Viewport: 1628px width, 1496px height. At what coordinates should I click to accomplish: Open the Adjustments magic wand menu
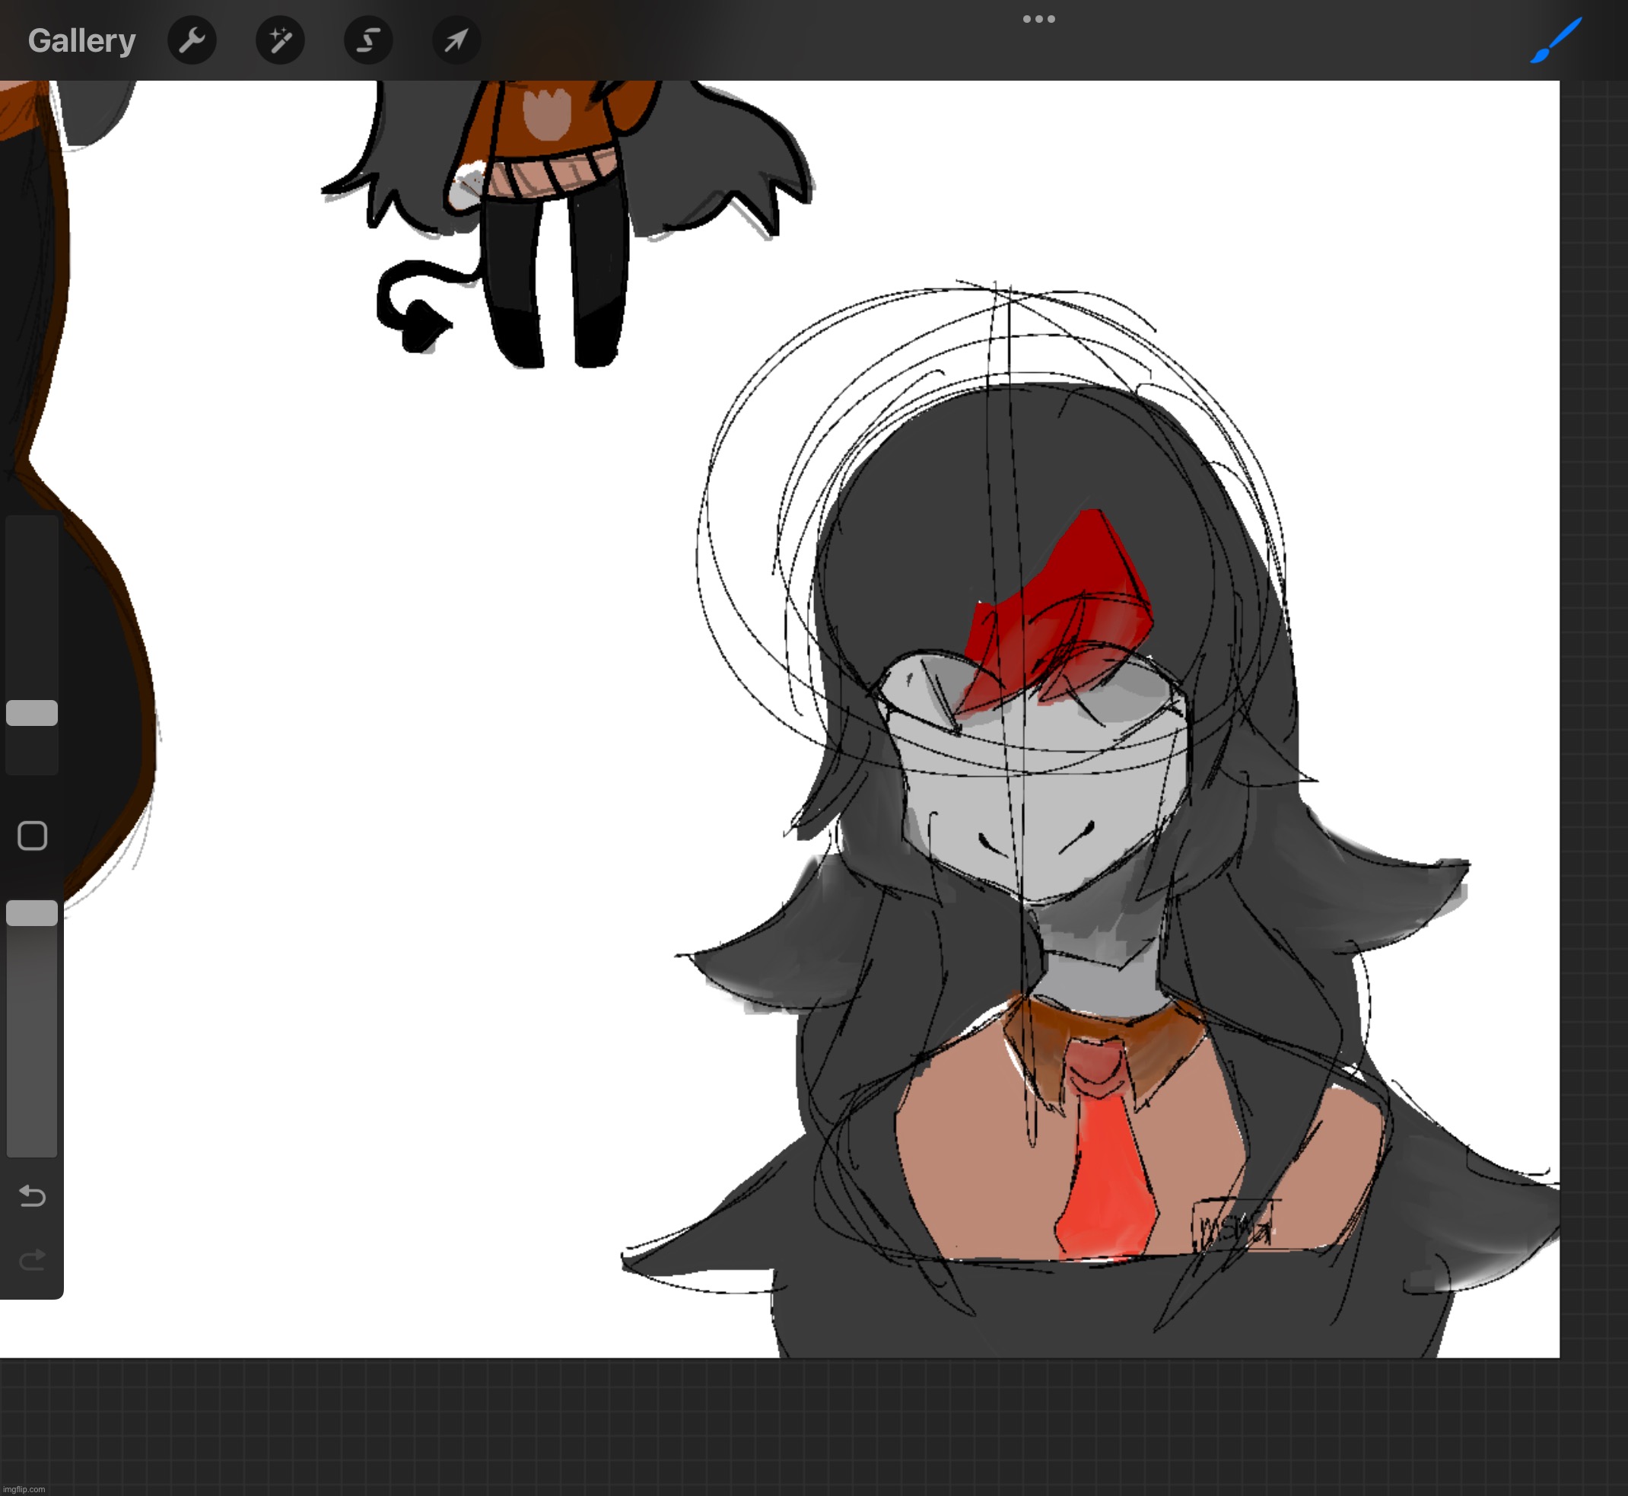[280, 40]
